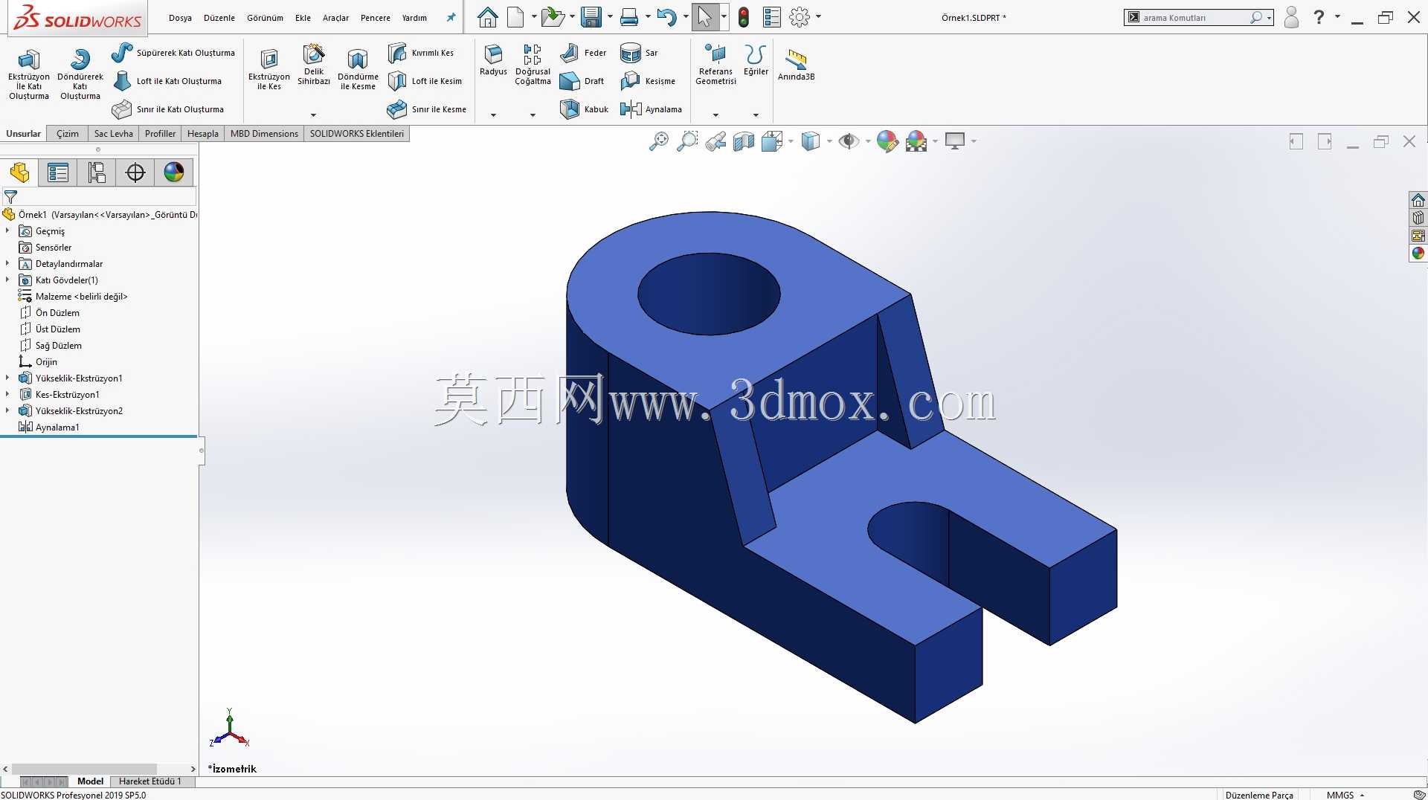
Task: Open dropdown under Referans Geometrisi
Action: 715,115
